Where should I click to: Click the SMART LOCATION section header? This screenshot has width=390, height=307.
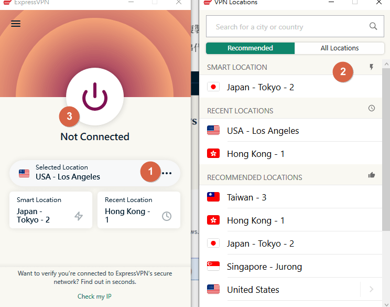tap(237, 67)
